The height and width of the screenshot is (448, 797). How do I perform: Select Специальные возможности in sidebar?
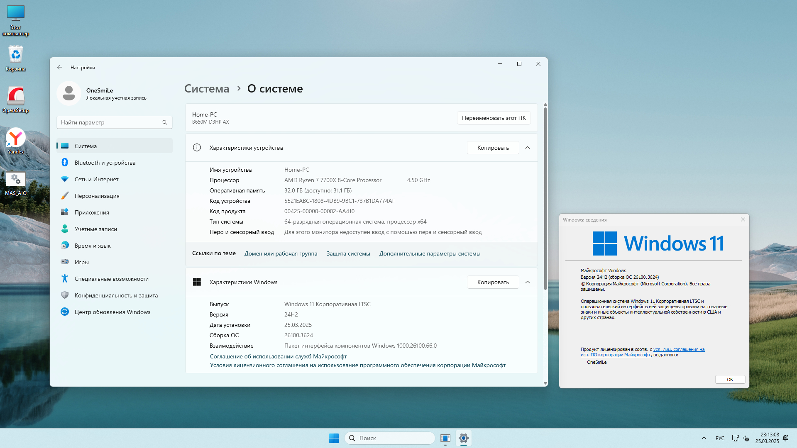tap(111, 279)
